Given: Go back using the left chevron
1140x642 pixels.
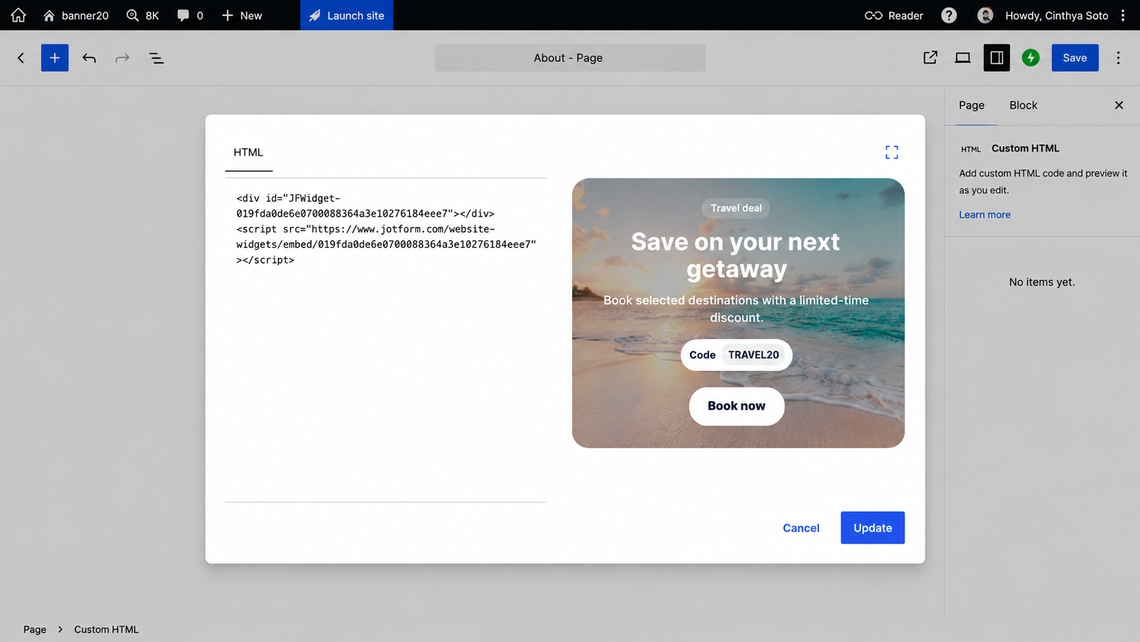Looking at the screenshot, I should (21, 58).
